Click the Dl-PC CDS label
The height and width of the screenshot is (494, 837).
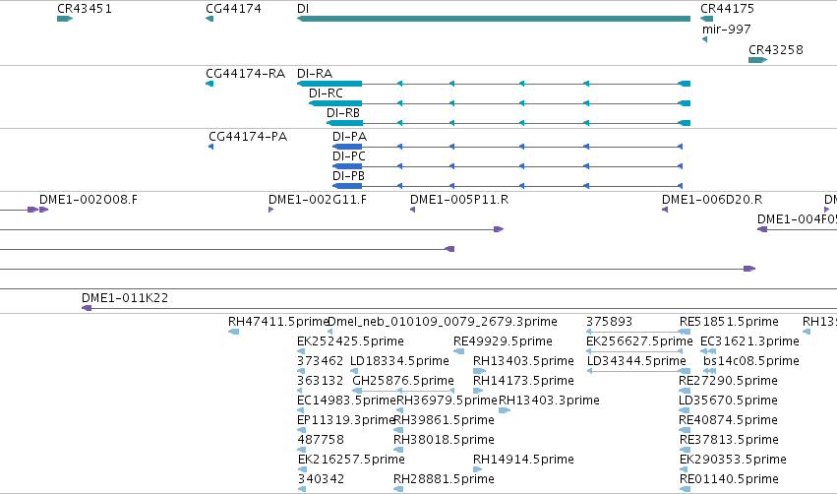[349, 156]
